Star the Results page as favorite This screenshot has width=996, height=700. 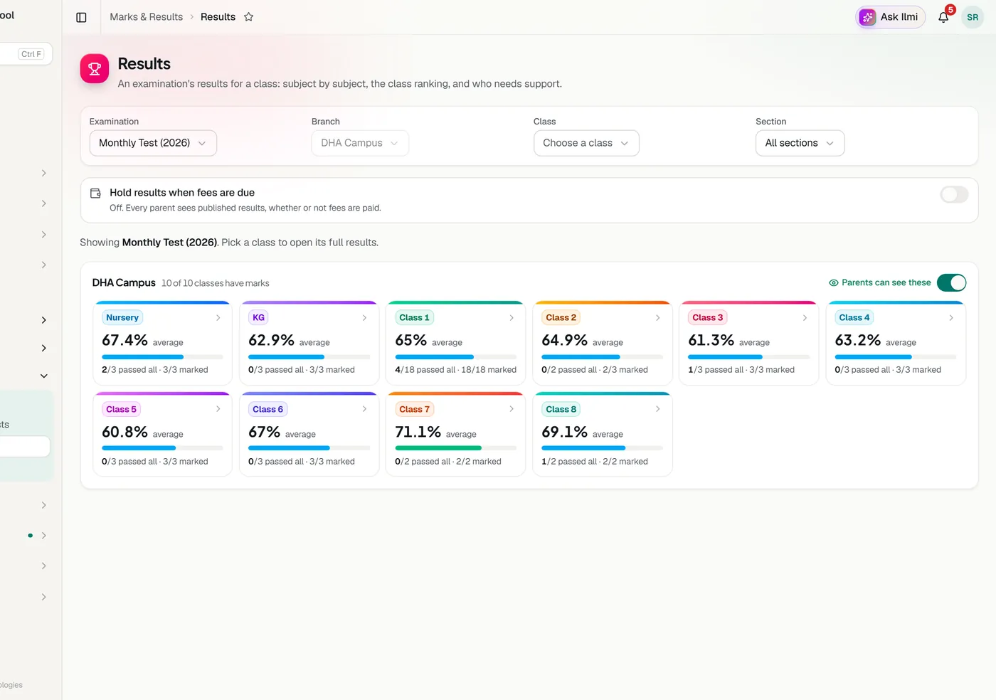point(249,17)
